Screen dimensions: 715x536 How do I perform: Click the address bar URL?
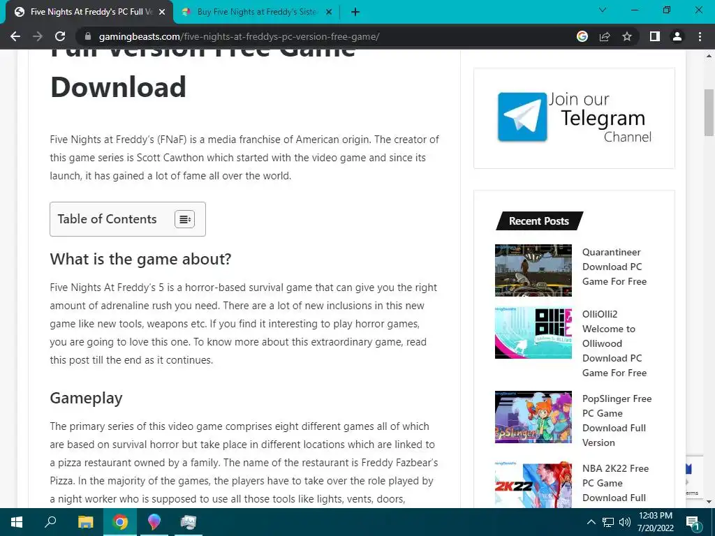click(x=239, y=36)
